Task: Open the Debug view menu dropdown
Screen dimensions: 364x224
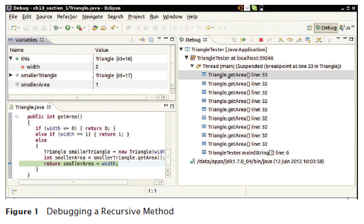Action: 338,39
